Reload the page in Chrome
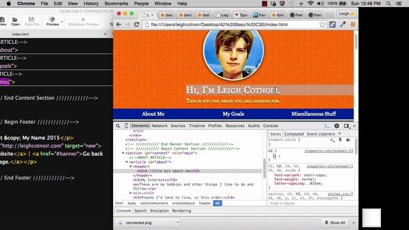 pyautogui.click(x=136, y=24)
